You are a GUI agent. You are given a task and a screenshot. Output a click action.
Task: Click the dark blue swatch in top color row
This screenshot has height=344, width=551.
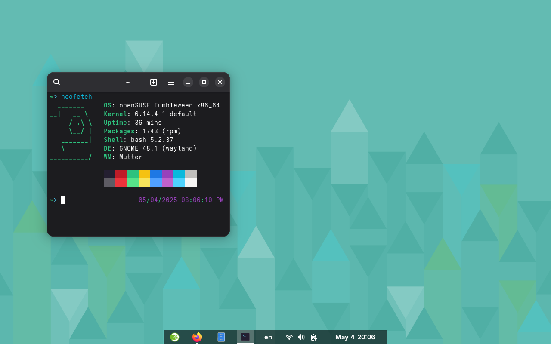pyautogui.click(x=156, y=174)
